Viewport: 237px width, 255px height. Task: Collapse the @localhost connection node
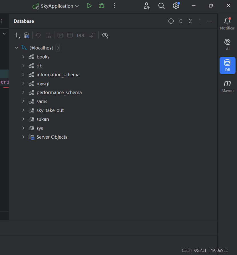[x=17, y=48]
